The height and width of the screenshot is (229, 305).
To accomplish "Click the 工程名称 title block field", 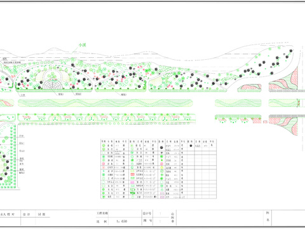I will [102, 213].
